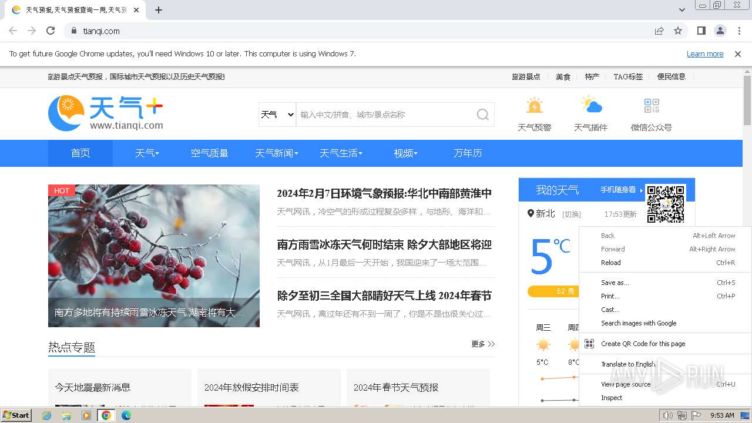Screen dimensions: 752x423
Task: Open the TAG标签 top link
Action: [628, 77]
